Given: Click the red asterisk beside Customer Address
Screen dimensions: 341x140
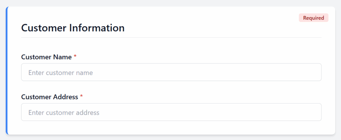Looking at the screenshot, I should pyautogui.click(x=82, y=97).
